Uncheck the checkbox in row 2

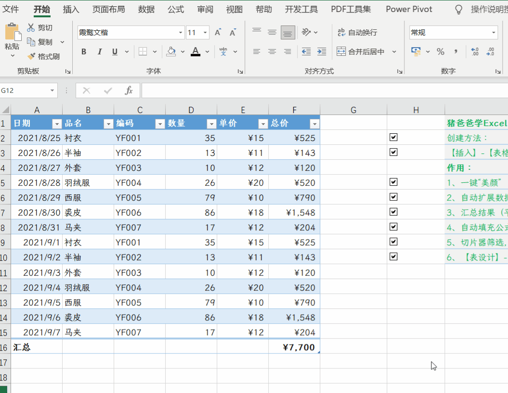coord(393,137)
